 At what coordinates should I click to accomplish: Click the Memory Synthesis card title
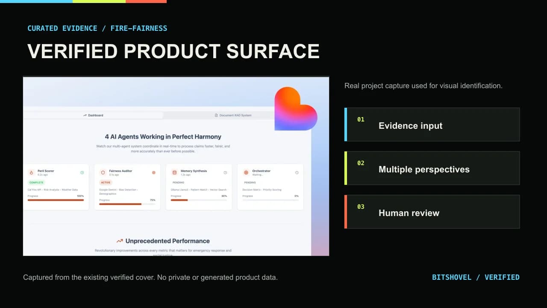click(194, 171)
